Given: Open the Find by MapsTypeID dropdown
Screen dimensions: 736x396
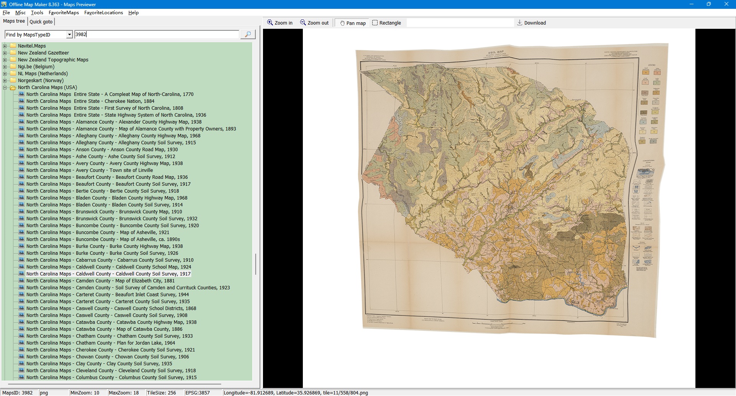Looking at the screenshot, I should point(69,35).
